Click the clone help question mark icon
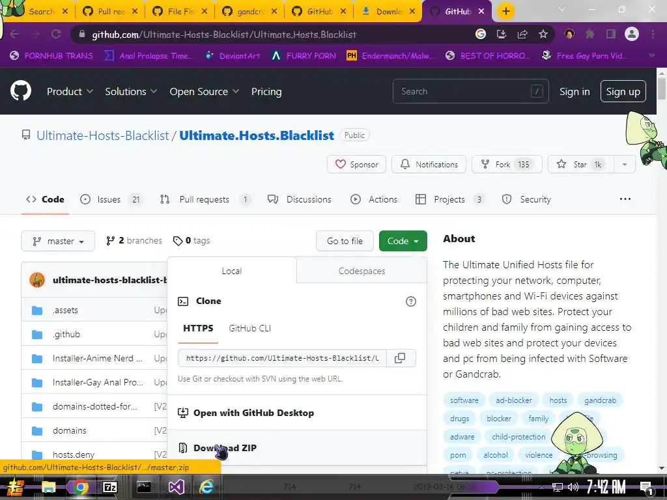The width and height of the screenshot is (667, 500). point(411,301)
